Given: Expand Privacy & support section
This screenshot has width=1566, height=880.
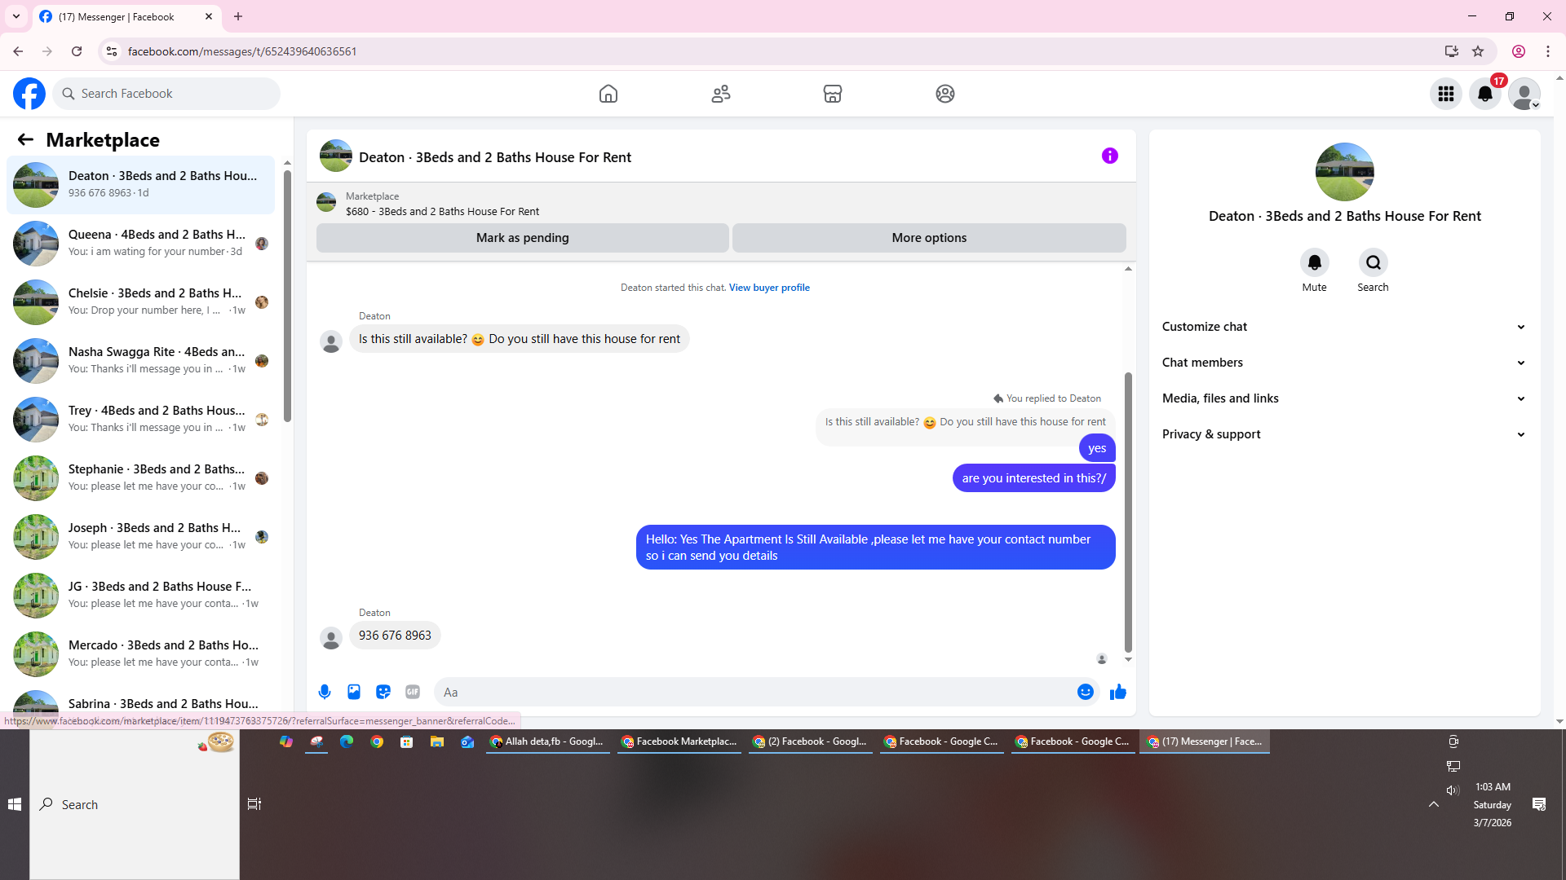Looking at the screenshot, I should (x=1343, y=434).
